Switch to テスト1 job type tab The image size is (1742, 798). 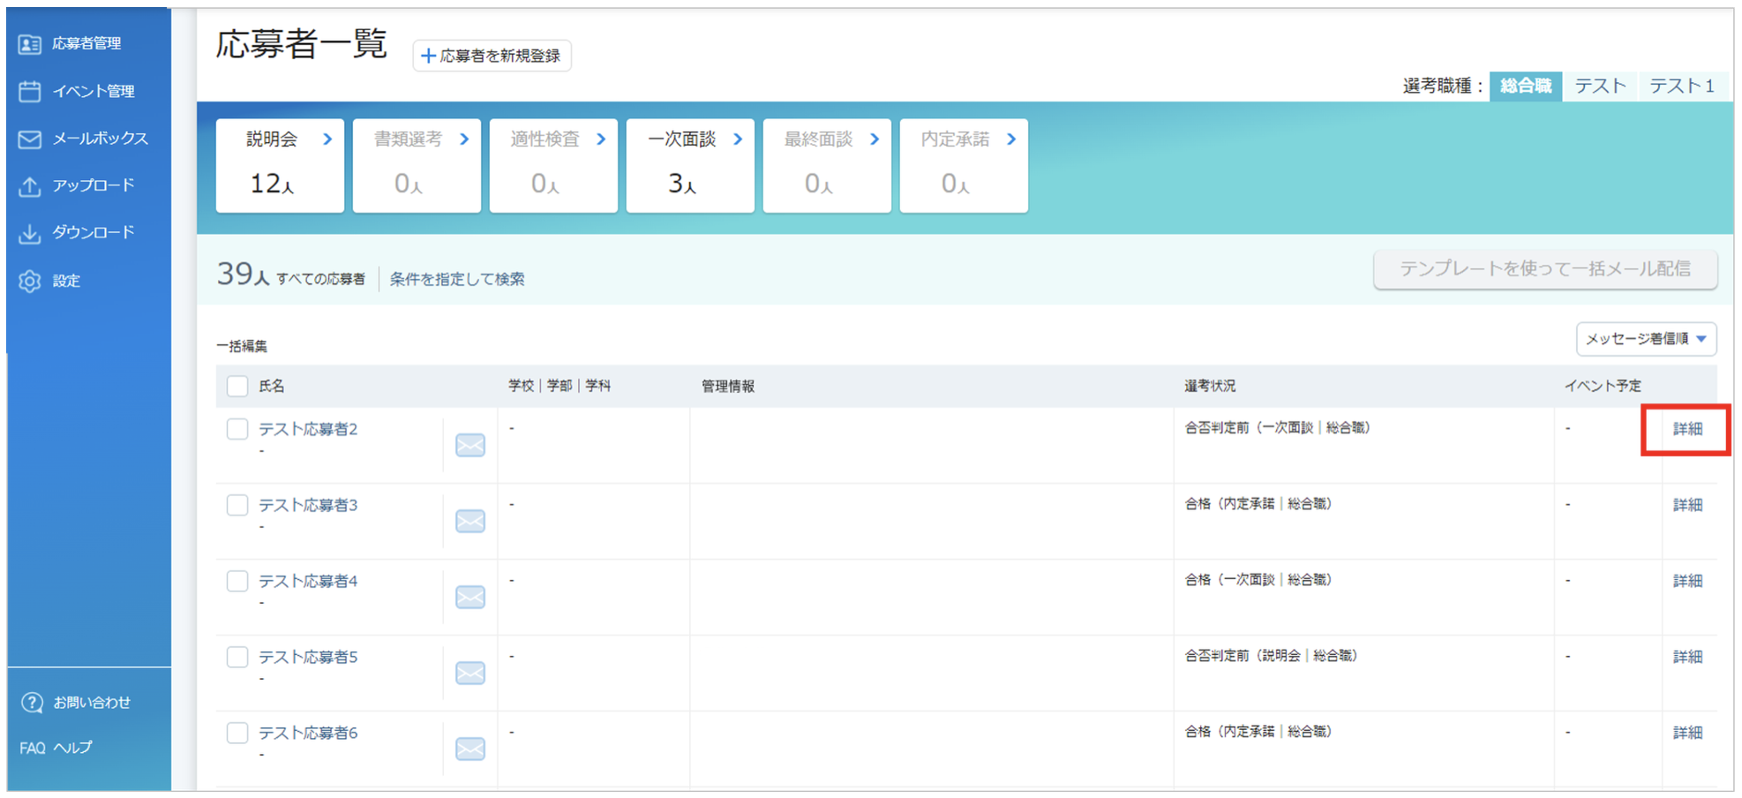click(1681, 86)
